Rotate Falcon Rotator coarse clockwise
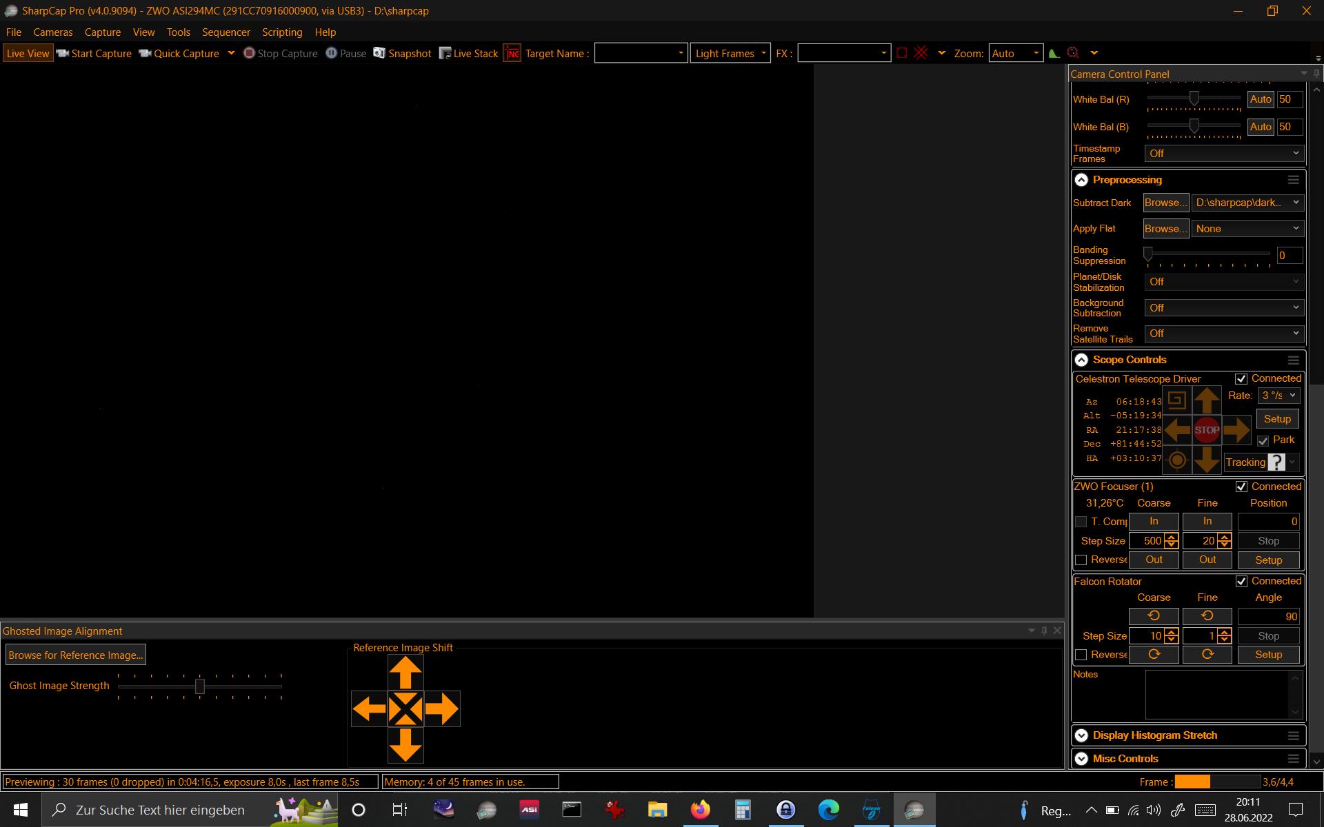 (x=1154, y=655)
